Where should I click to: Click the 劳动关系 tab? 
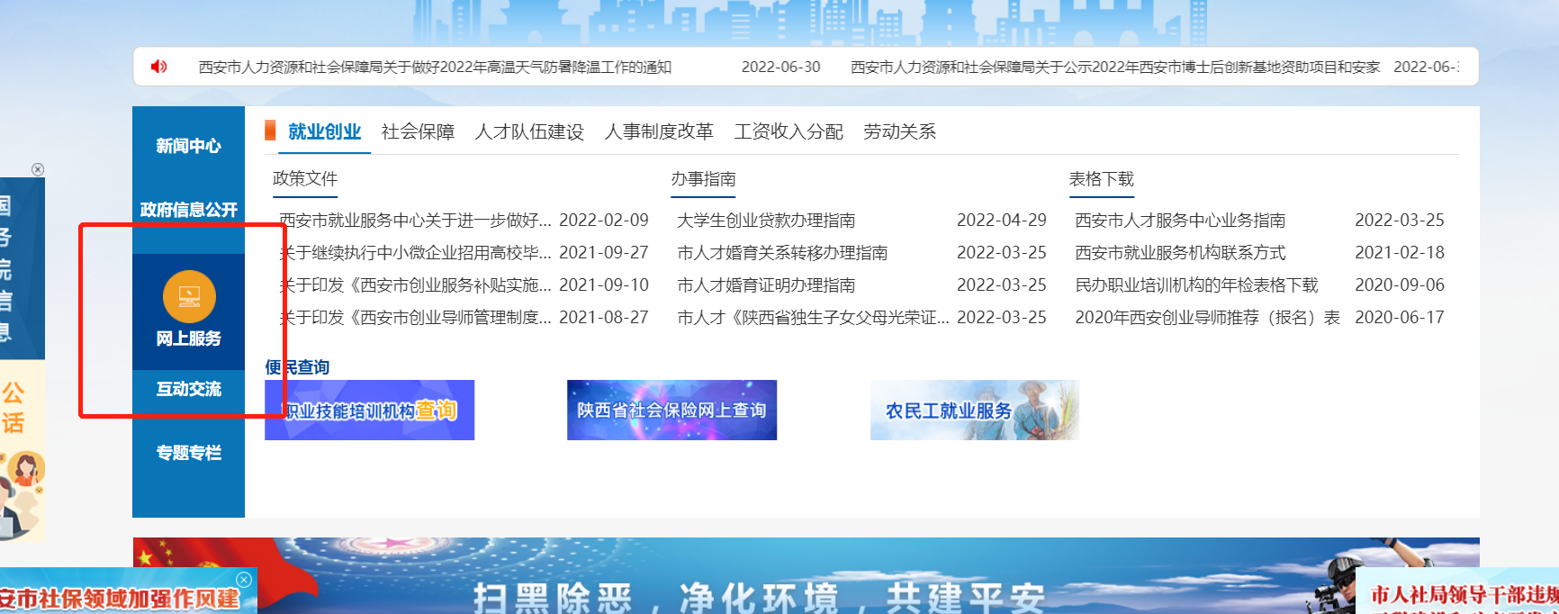899,132
